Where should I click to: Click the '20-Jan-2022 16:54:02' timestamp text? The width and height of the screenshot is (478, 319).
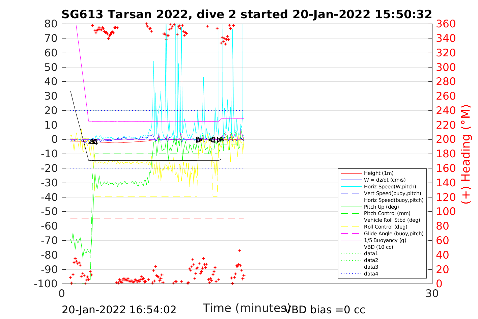pos(119,310)
